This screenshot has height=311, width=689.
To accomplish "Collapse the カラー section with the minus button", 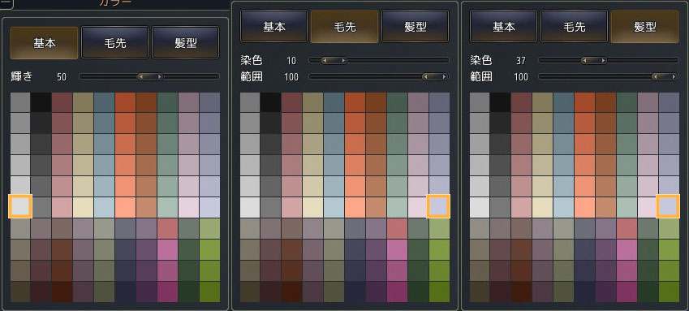I will coord(6,3).
